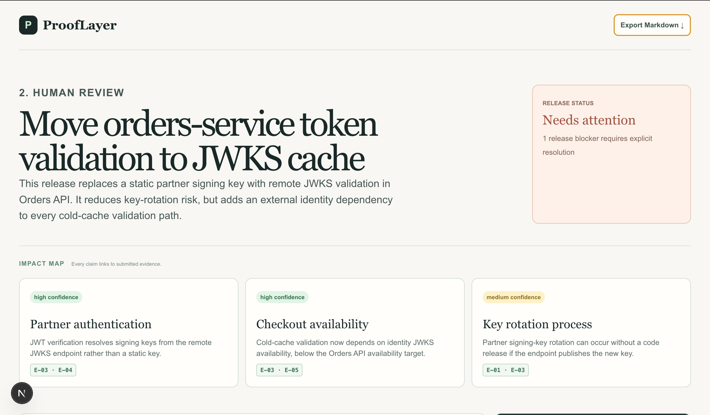Click the 2. Human Review step label
The image size is (710, 415).
72,93
